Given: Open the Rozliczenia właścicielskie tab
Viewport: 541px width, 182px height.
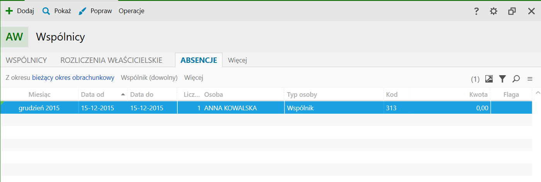Looking at the screenshot, I should coord(111,60).
